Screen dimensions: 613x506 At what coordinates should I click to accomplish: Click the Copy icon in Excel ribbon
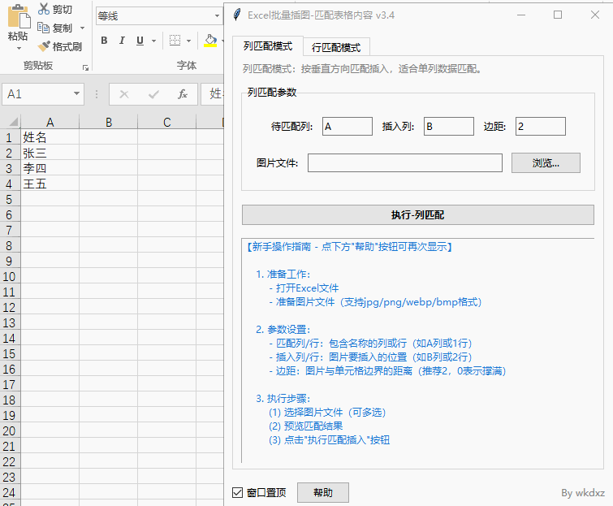pyautogui.click(x=43, y=28)
